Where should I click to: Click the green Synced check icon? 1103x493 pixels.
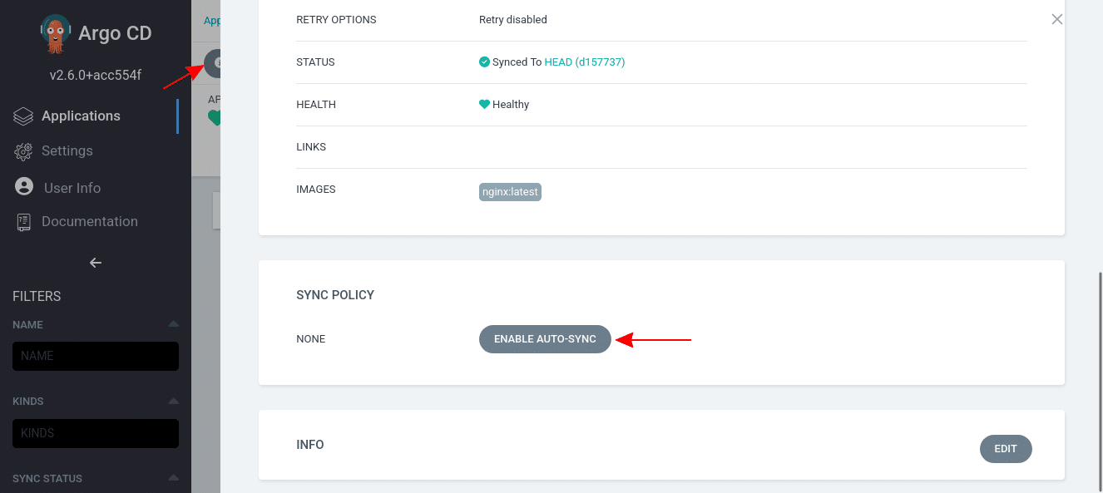click(484, 62)
